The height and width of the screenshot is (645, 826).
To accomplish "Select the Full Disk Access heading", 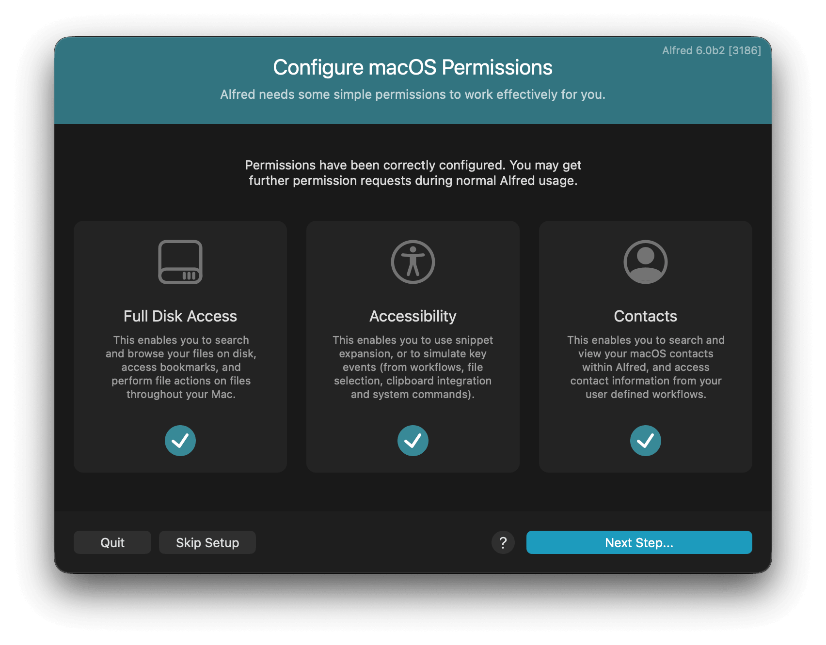I will [180, 316].
